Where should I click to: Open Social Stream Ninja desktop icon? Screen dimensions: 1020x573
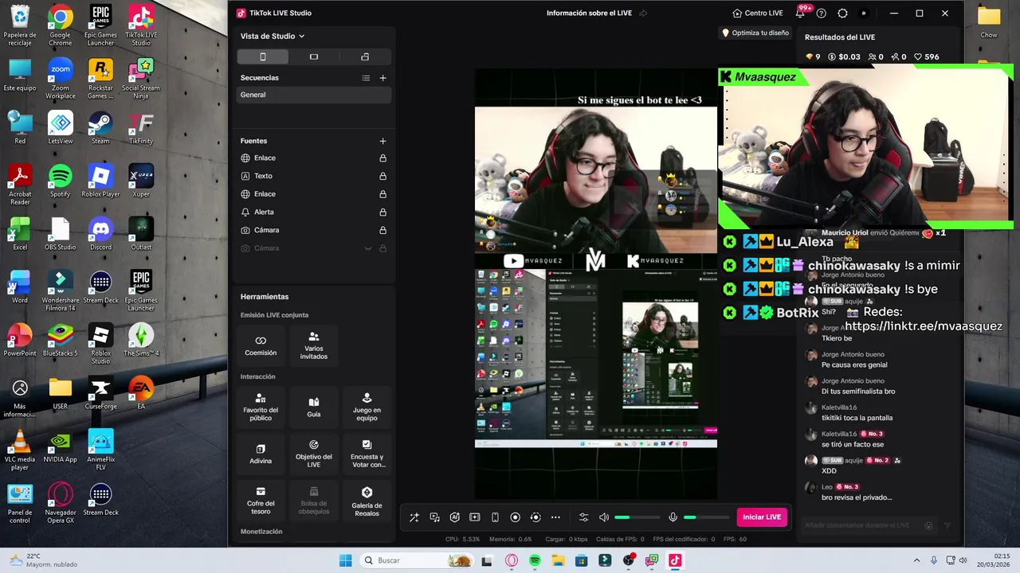pyautogui.click(x=141, y=78)
